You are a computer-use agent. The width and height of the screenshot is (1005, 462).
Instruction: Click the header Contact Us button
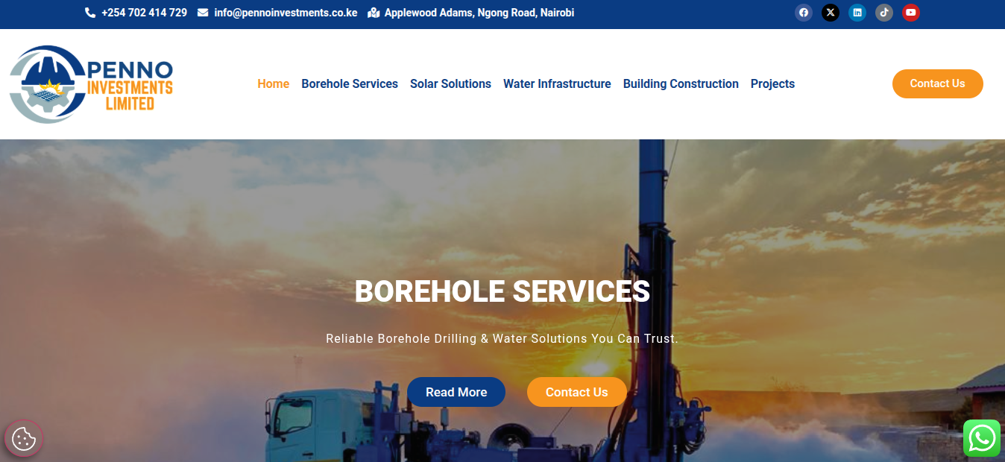[x=937, y=83]
